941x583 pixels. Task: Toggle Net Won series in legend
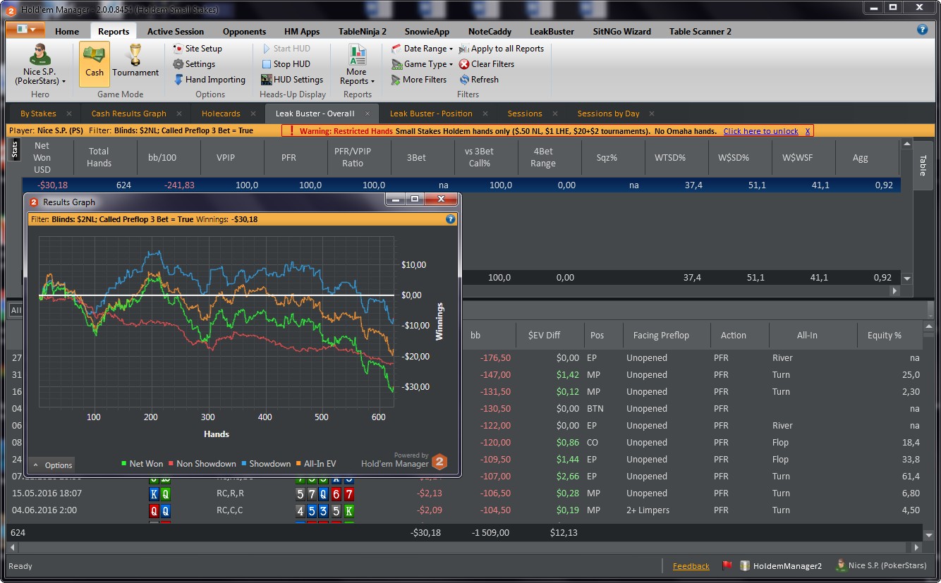pos(142,463)
